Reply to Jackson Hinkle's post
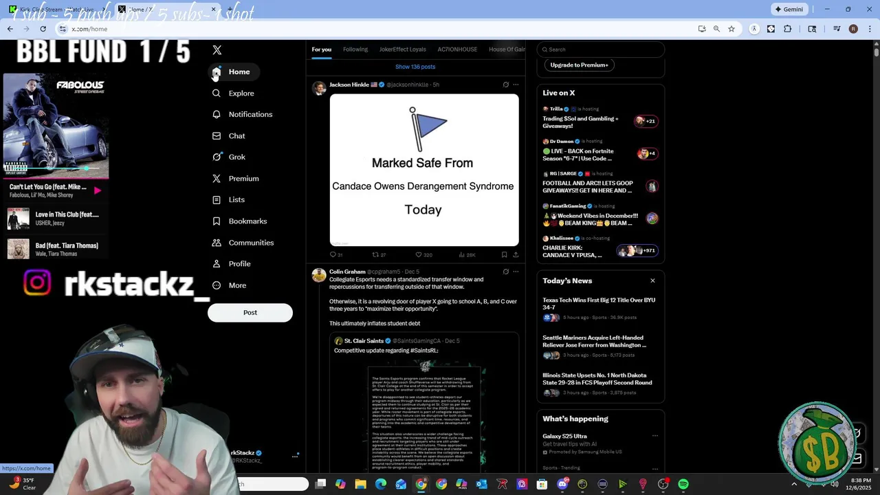This screenshot has width=880, height=495. point(335,254)
